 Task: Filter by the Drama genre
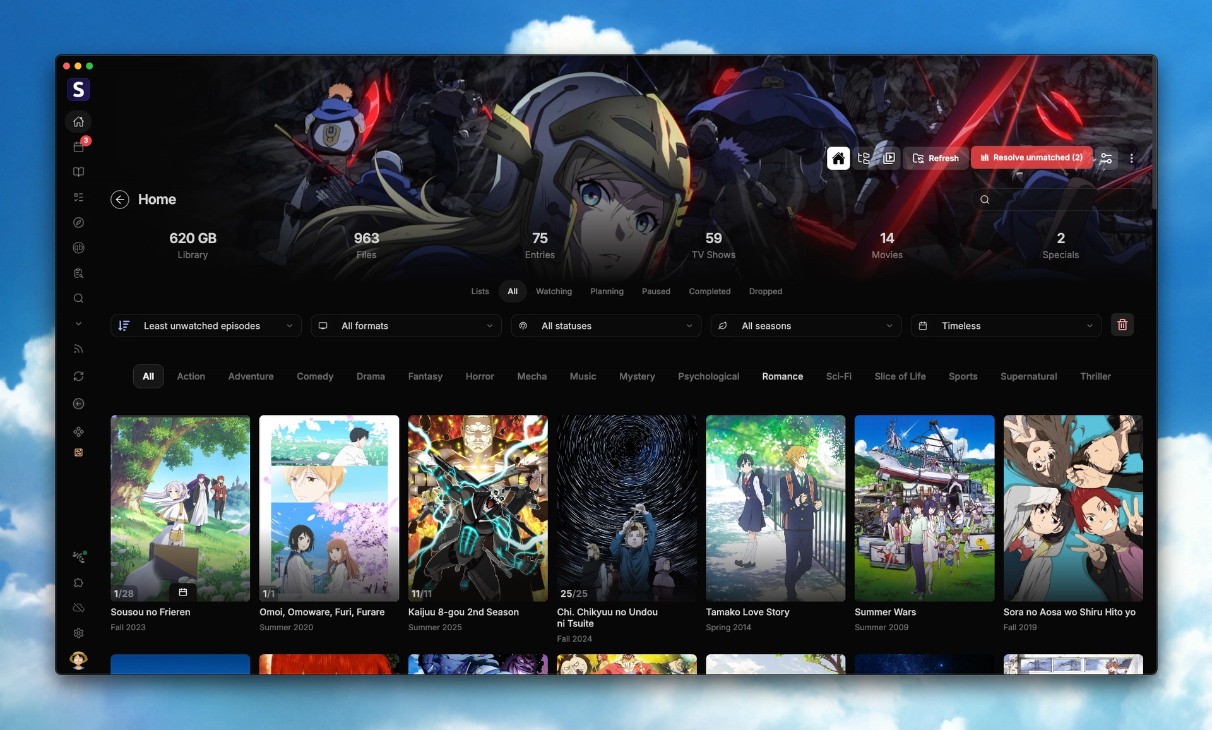(x=371, y=376)
